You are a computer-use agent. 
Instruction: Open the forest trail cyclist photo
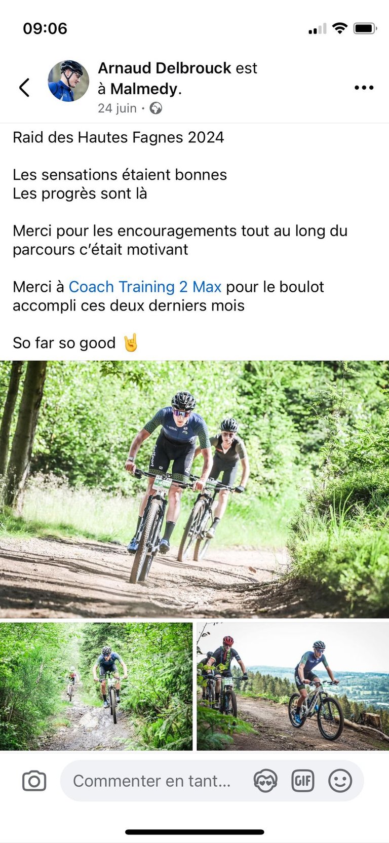tap(96, 686)
